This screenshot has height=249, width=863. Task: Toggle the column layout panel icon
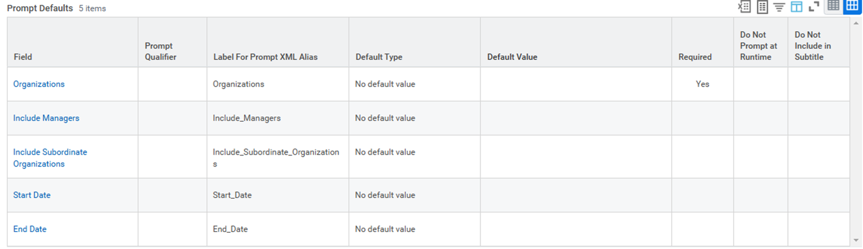click(797, 6)
